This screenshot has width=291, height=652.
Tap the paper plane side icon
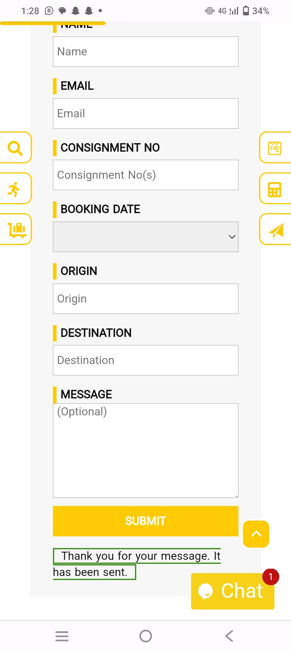pos(276,230)
